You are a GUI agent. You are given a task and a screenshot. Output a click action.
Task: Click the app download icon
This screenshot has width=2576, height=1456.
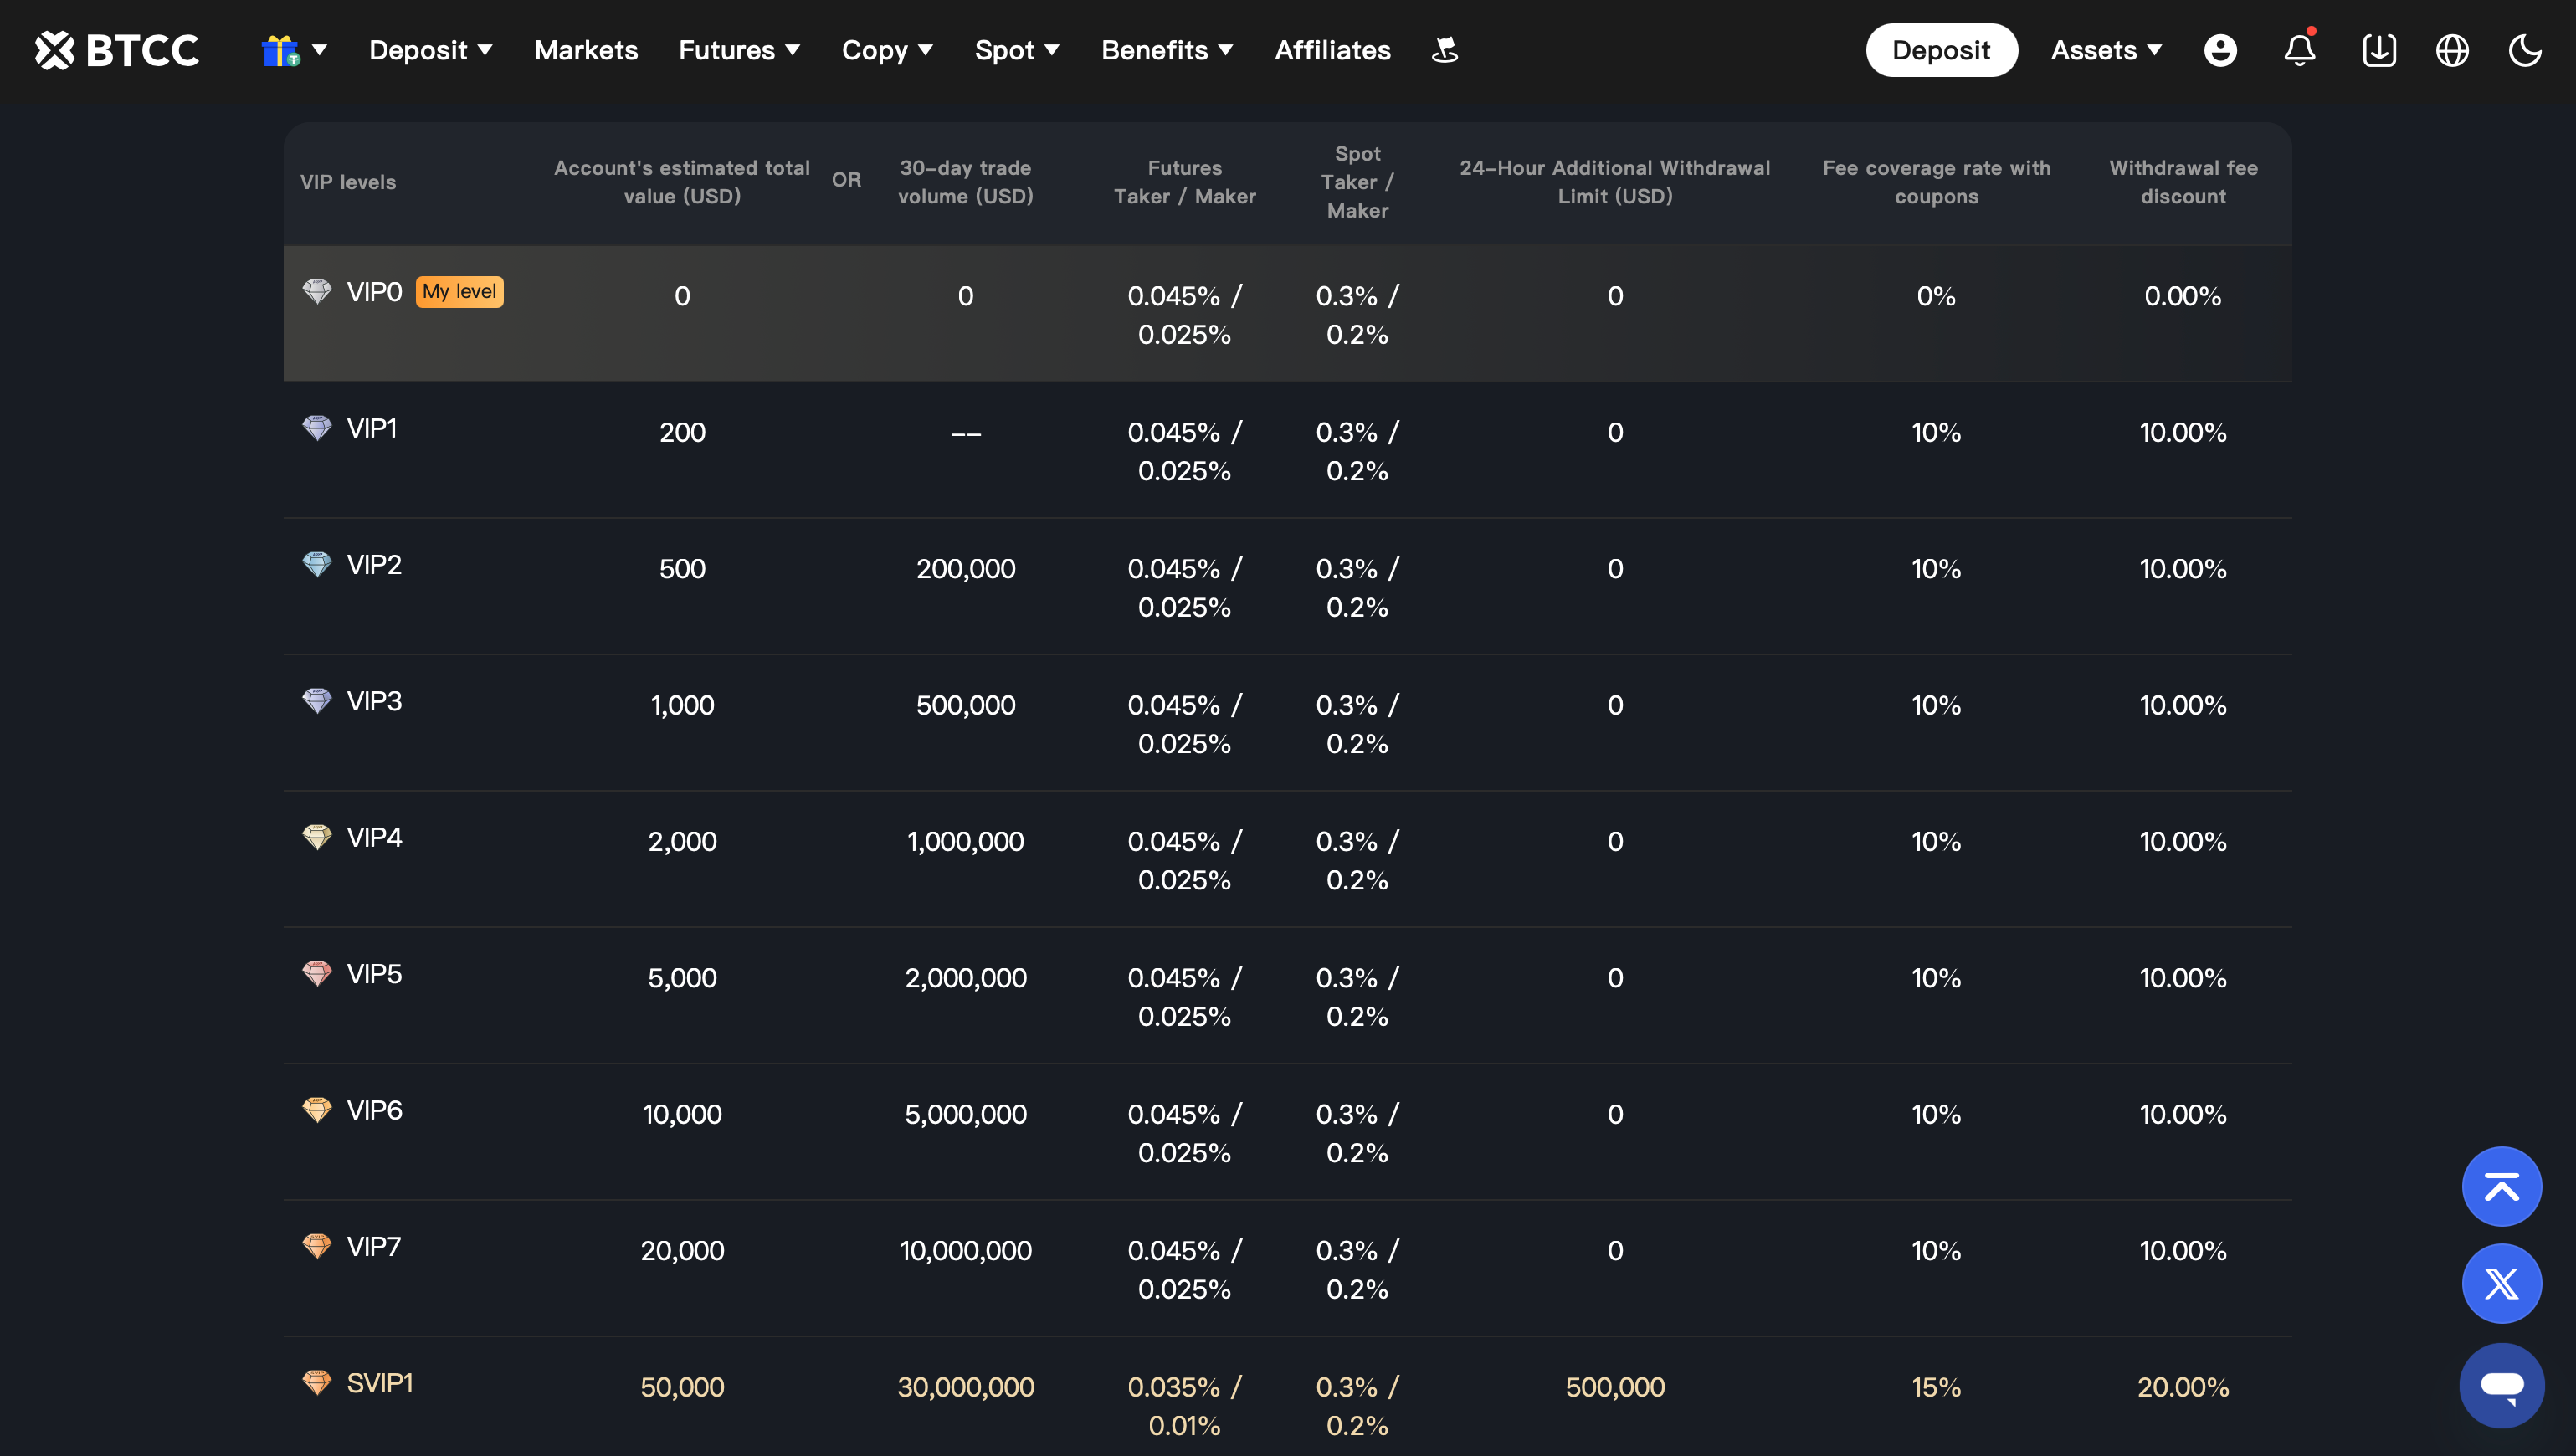coord(2379,50)
